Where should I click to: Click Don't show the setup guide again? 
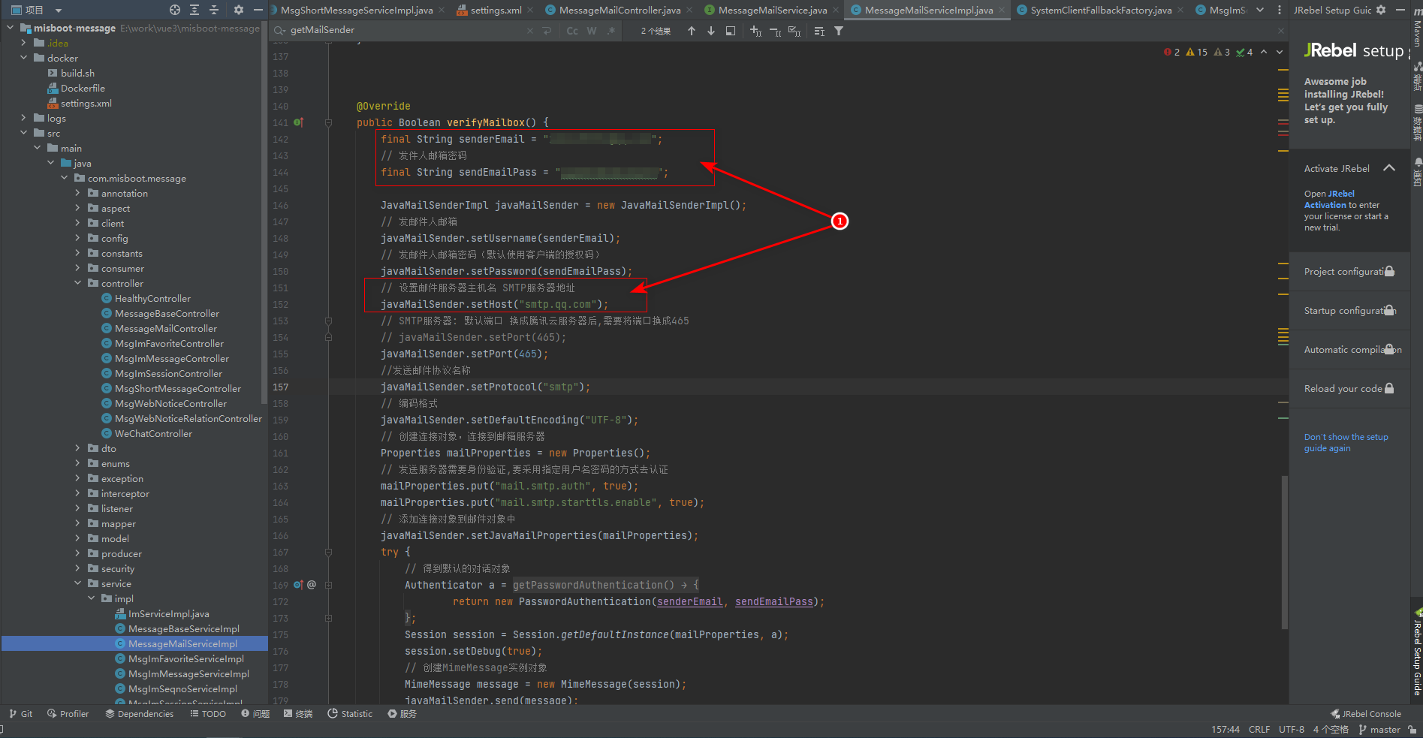point(1346,442)
